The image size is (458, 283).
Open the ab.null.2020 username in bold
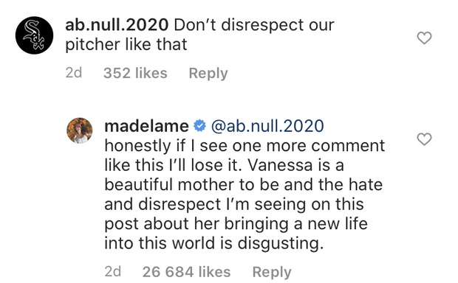click(117, 25)
